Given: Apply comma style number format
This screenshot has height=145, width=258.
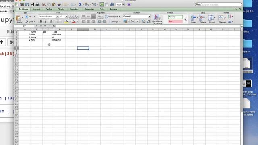Looking at the screenshot, I should click(137, 21).
